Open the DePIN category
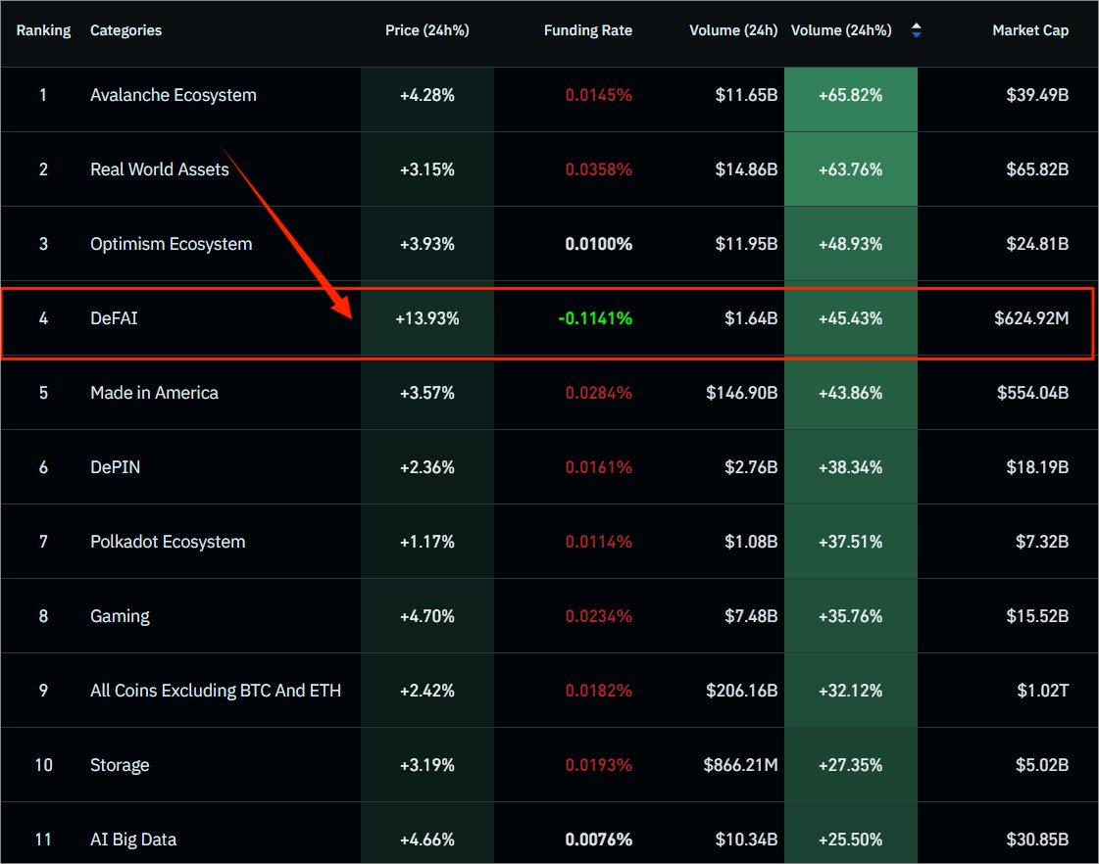Screen dimensions: 1099x864 [x=115, y=467]
